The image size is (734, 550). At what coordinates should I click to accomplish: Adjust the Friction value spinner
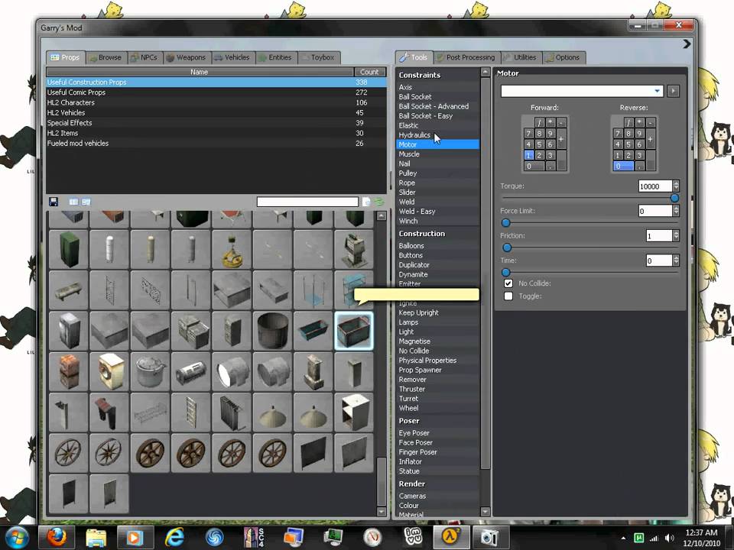(676, 236)
